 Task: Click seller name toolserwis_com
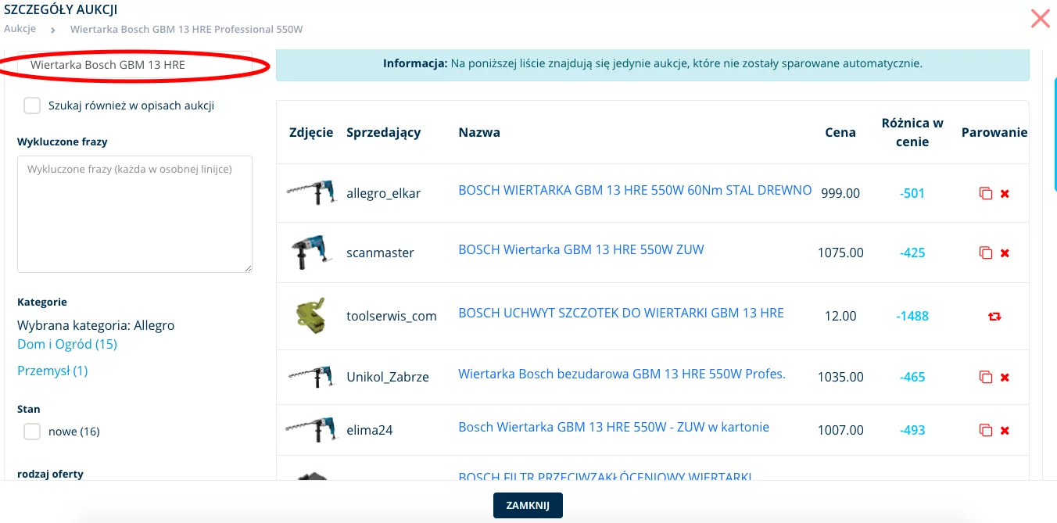tap(392, 316)
